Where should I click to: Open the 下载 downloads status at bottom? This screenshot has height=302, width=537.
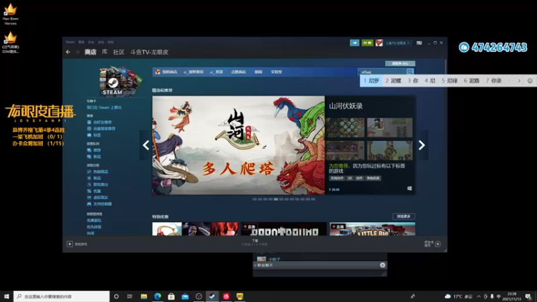[x=255, y=242]
